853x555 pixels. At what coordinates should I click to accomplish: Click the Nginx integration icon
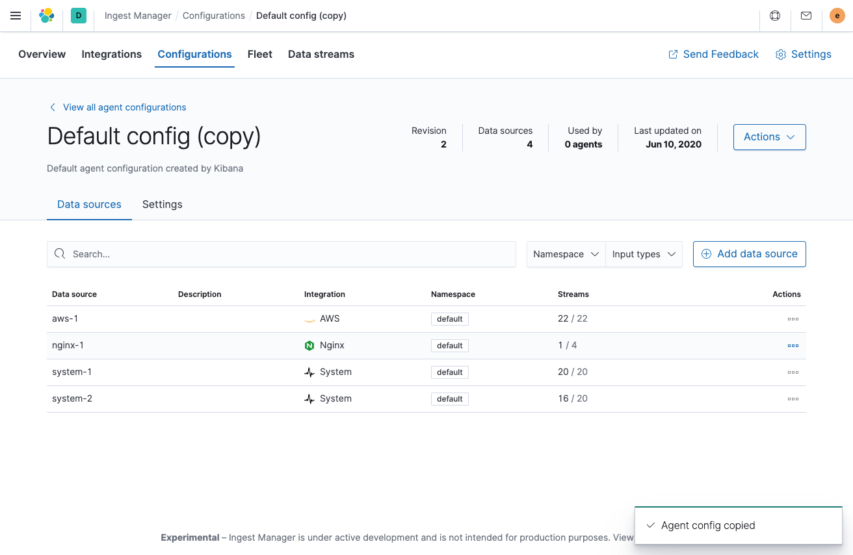tap(309, 346)
